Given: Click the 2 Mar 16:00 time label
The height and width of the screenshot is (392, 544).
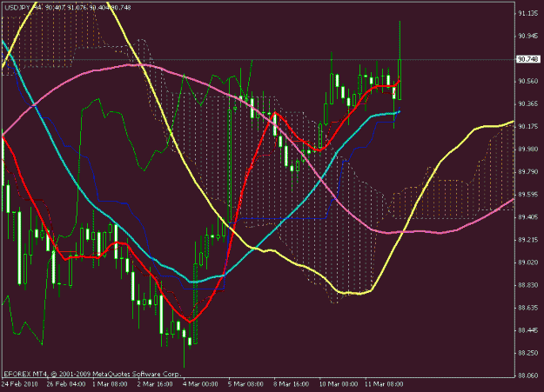Looking at the screenshot, I should coord(155,384).
